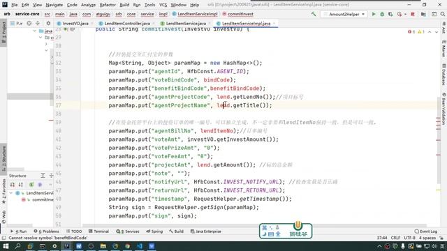Click Structure panel collapse all icon
Image resolution: width=447 pixels, height=251 pixels.
(51, 176)
